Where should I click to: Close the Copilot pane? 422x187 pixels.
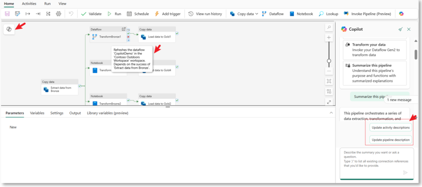[x=409, y=29]
